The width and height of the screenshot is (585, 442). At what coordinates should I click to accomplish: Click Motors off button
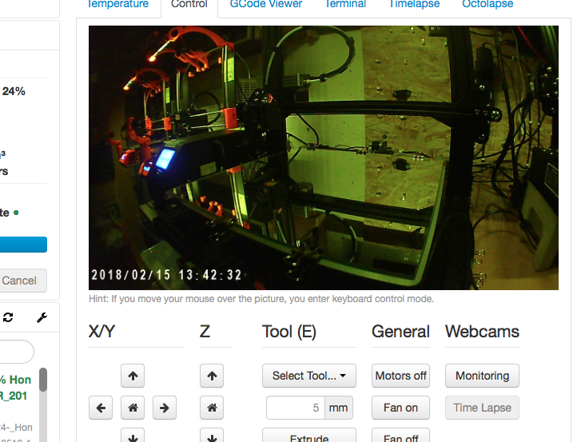pyautogui.click(x=400, y=376)
